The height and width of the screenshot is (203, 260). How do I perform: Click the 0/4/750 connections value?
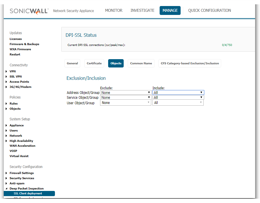click(227, 45)
